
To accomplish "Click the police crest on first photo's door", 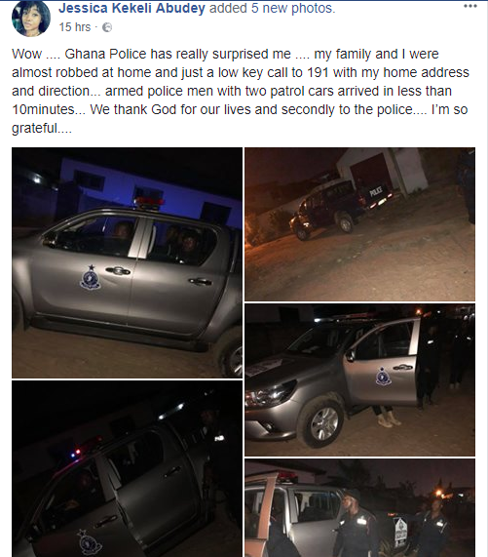I will pos(91,278).
